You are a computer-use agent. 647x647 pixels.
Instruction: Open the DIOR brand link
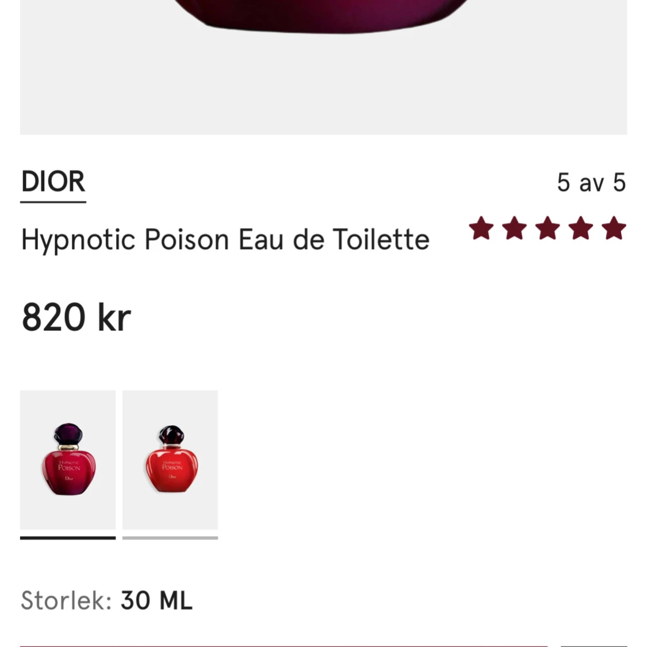click(x=53, y=182)
